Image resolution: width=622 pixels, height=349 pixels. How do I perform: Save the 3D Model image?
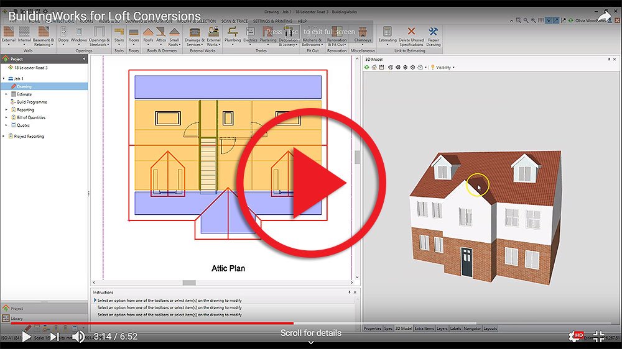pos(381,67)
